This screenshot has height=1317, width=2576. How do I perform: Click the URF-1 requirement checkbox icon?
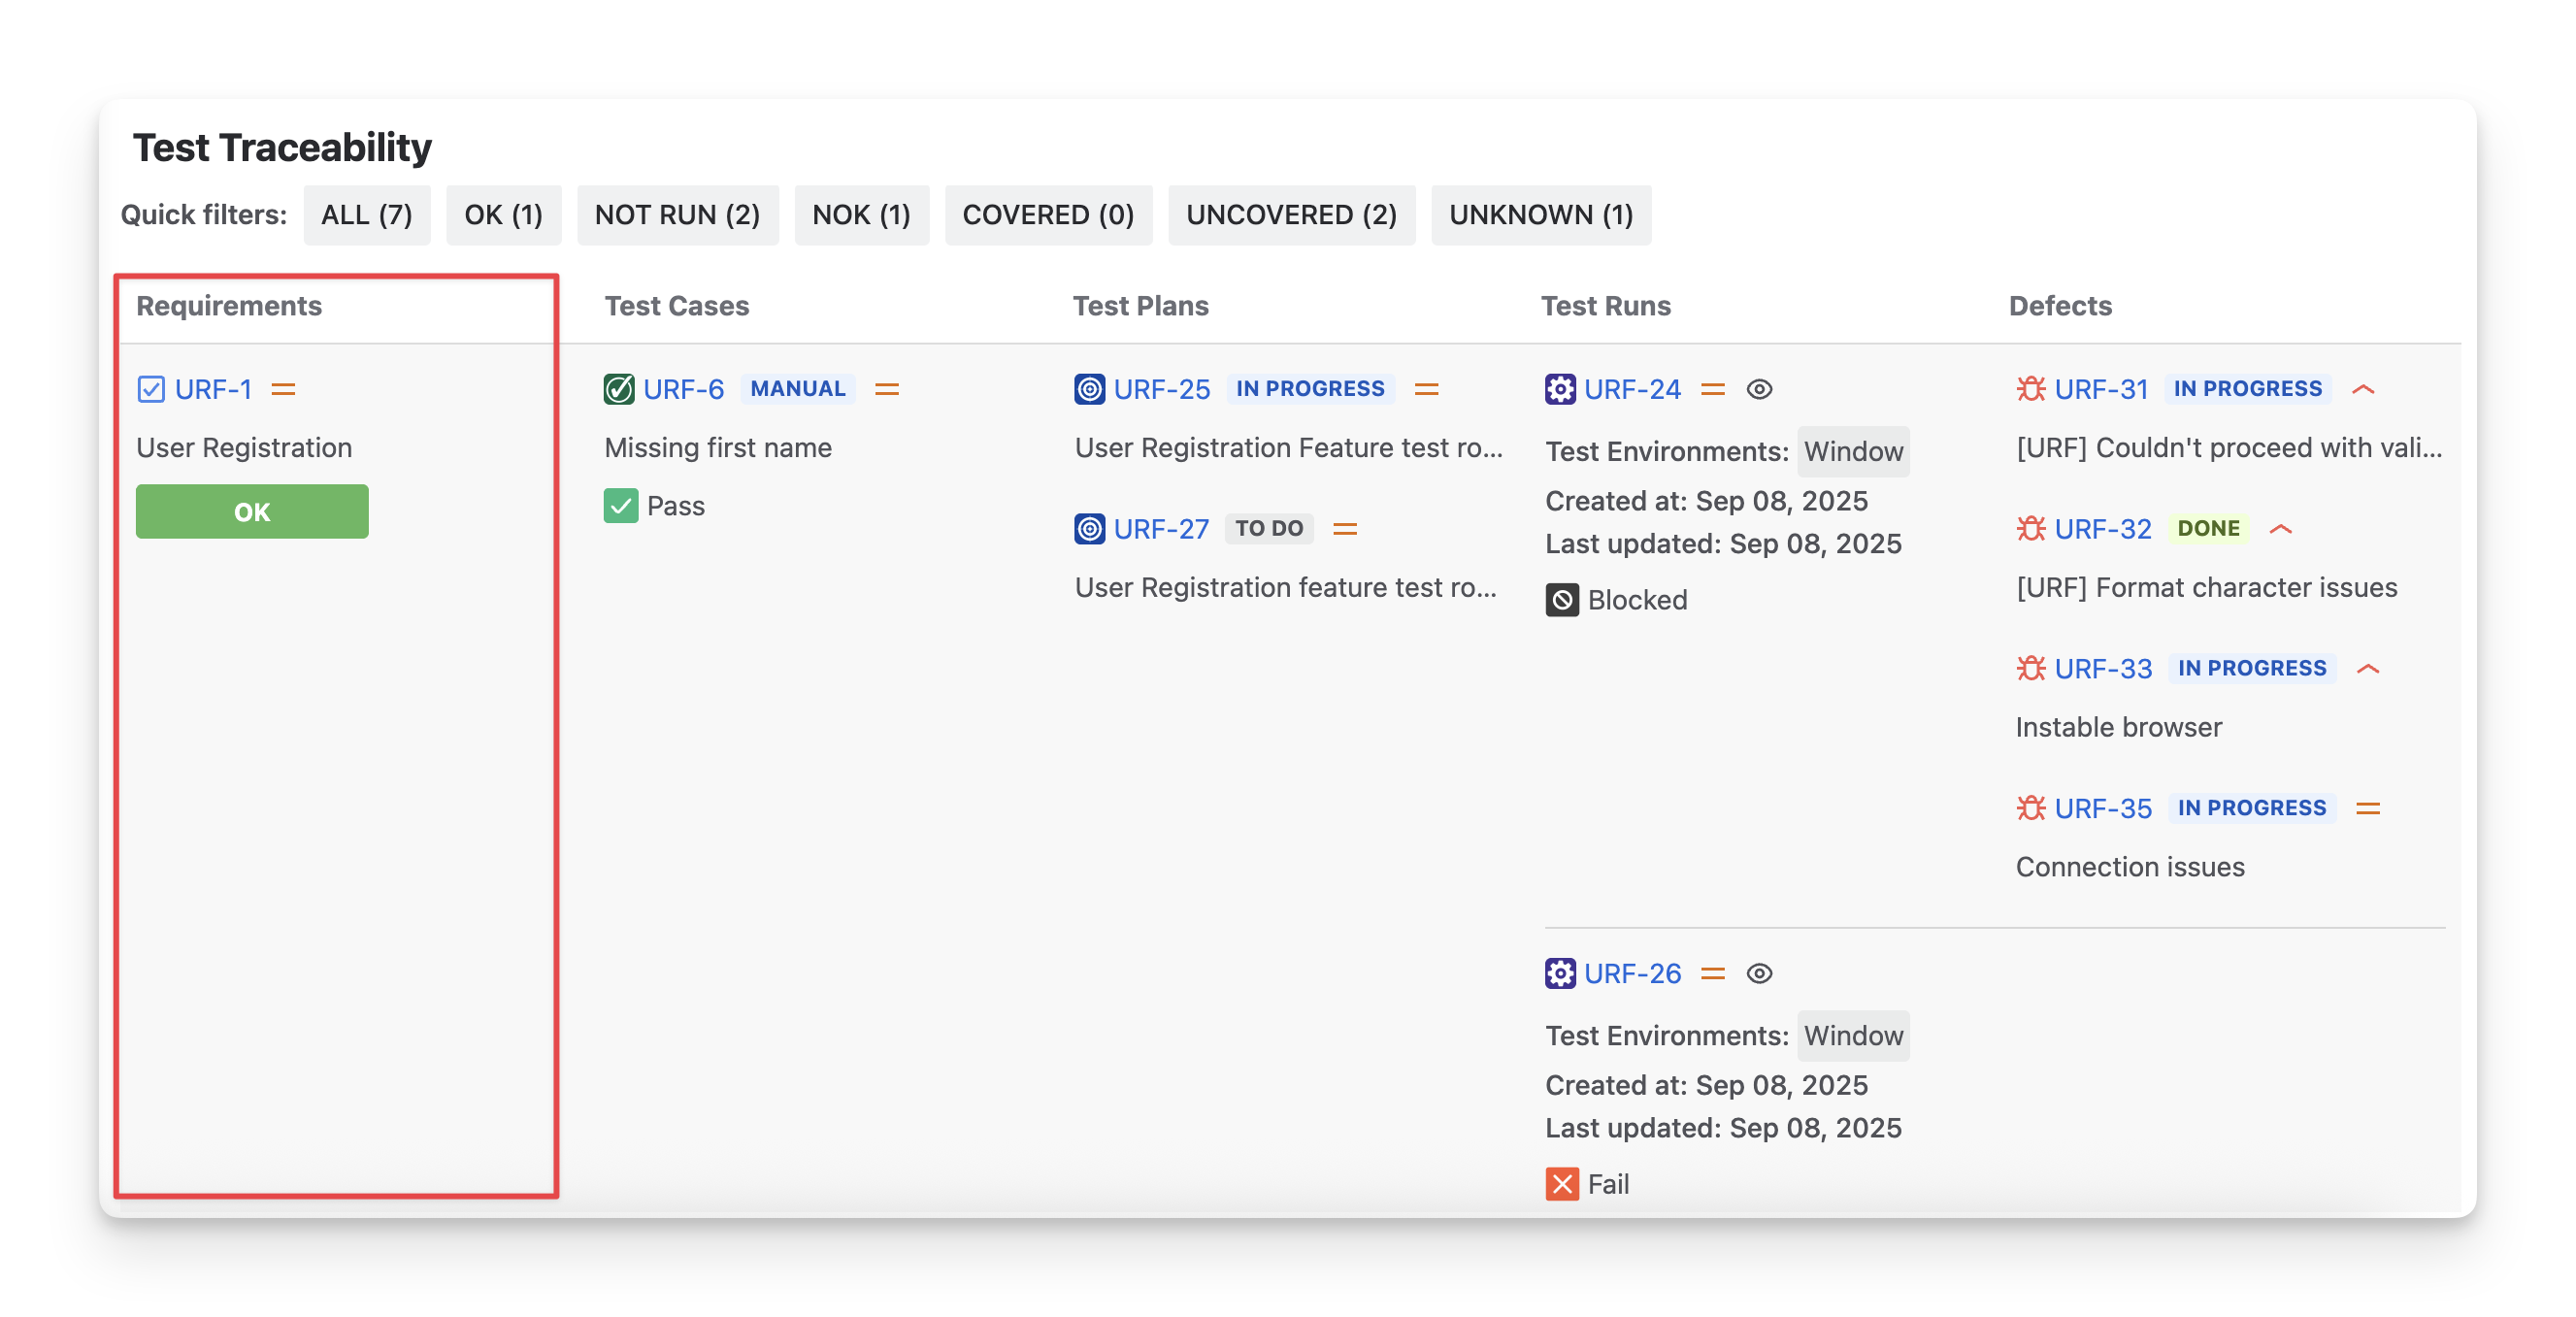tap(151, 389)
